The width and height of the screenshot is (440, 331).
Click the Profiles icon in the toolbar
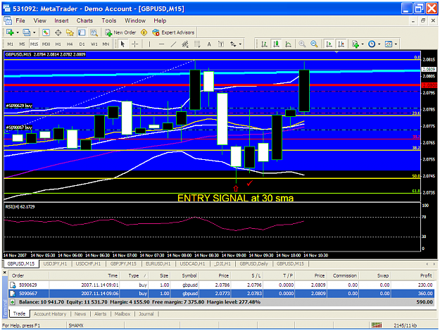(26, 32)
